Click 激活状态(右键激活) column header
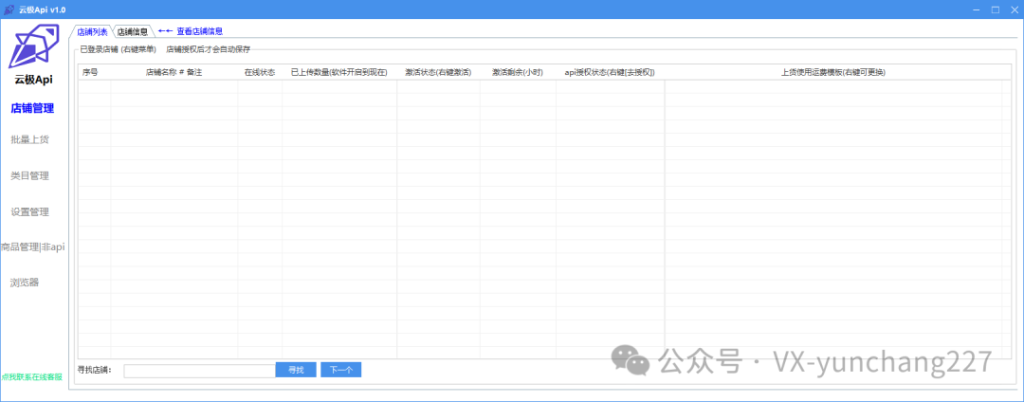1024x402 pixels. click(438, 72)
